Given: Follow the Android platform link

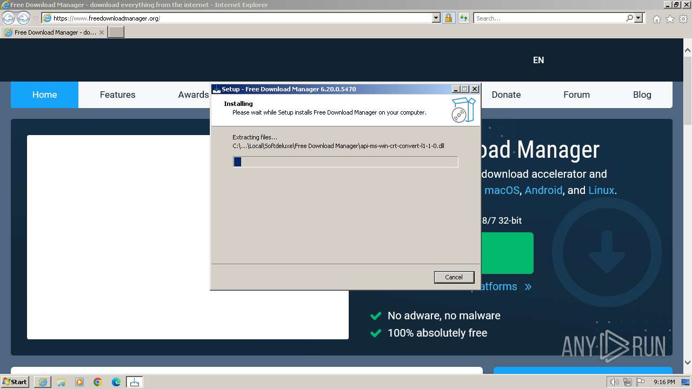Looking at the screenshot, I should (543, 190).
